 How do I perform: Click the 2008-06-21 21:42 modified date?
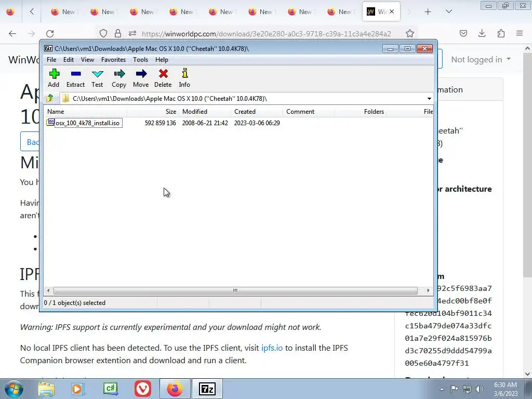pyautogui.click(x=205, y=123)
